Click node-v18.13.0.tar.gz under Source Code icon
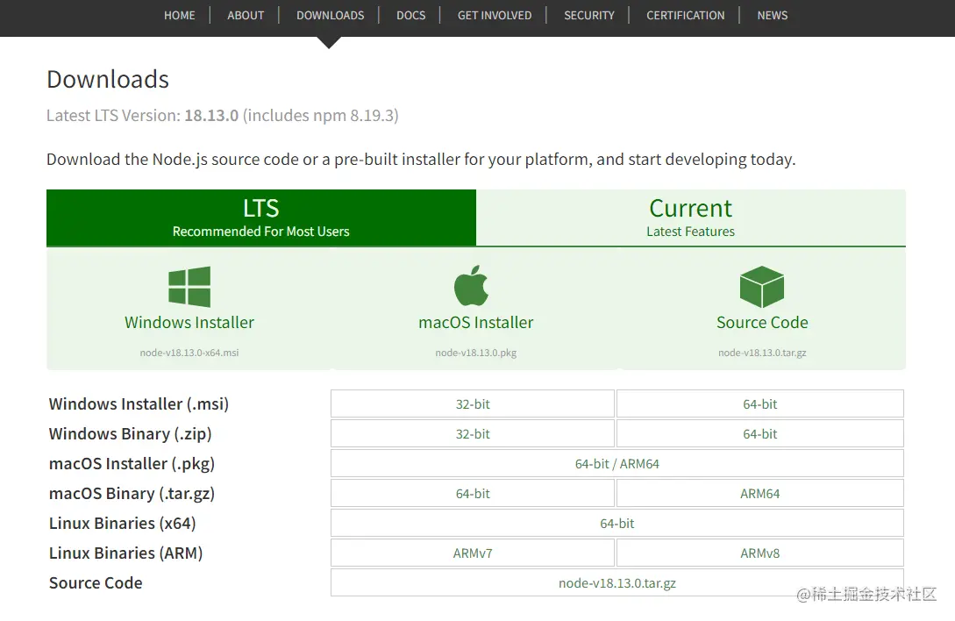The height and width of the screenshot is (621, 955). [762, 353]
